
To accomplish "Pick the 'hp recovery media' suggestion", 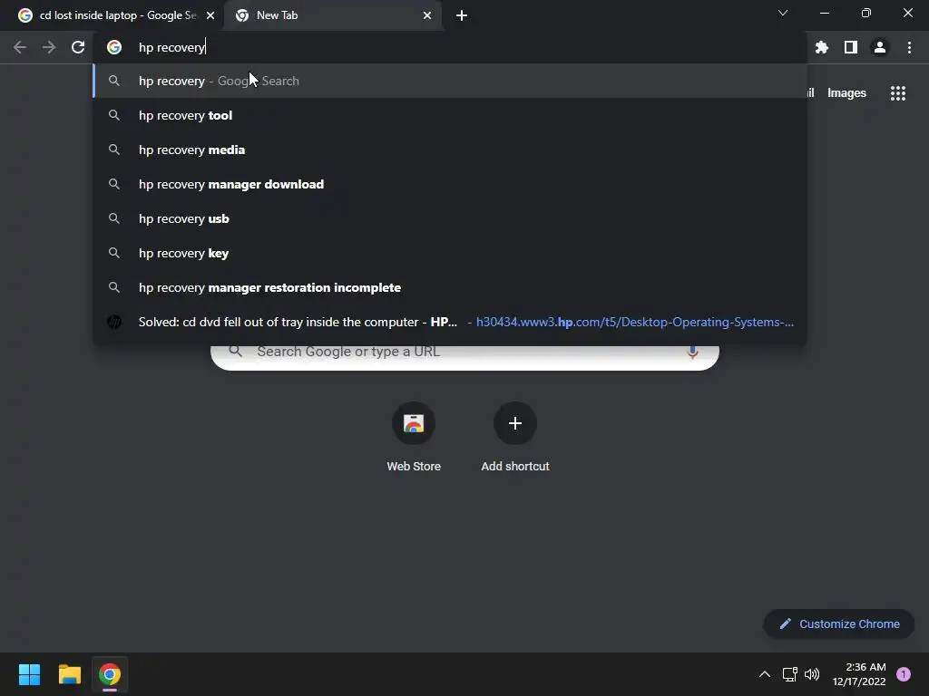I will 450,150.
